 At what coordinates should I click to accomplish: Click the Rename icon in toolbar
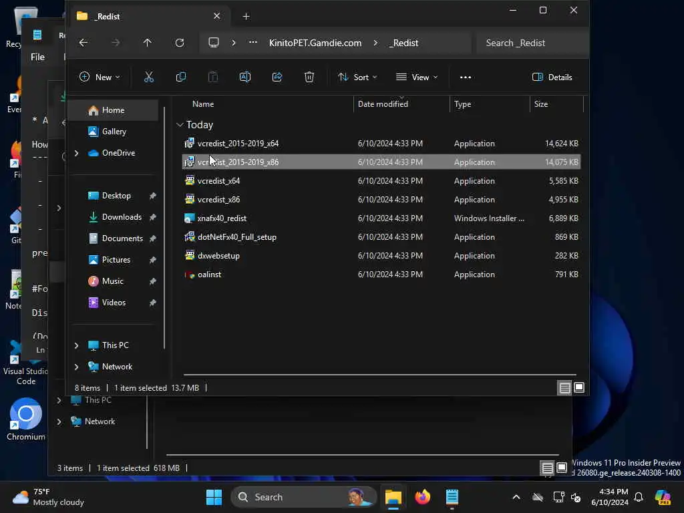coord(245,77)
